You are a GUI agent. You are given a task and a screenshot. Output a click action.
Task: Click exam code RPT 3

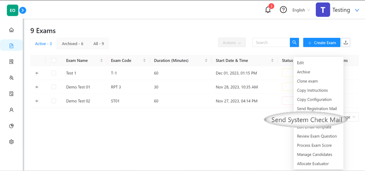coord(116,87)
